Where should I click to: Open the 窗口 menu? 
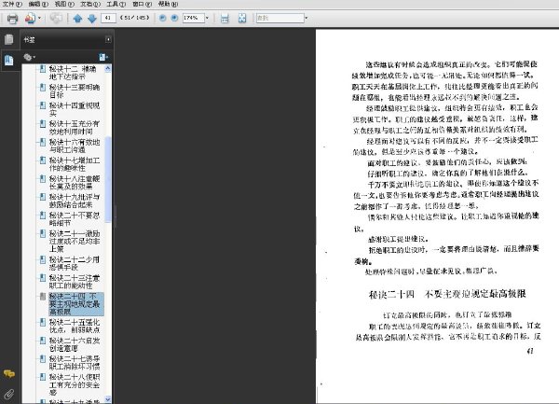click(142, 4)
